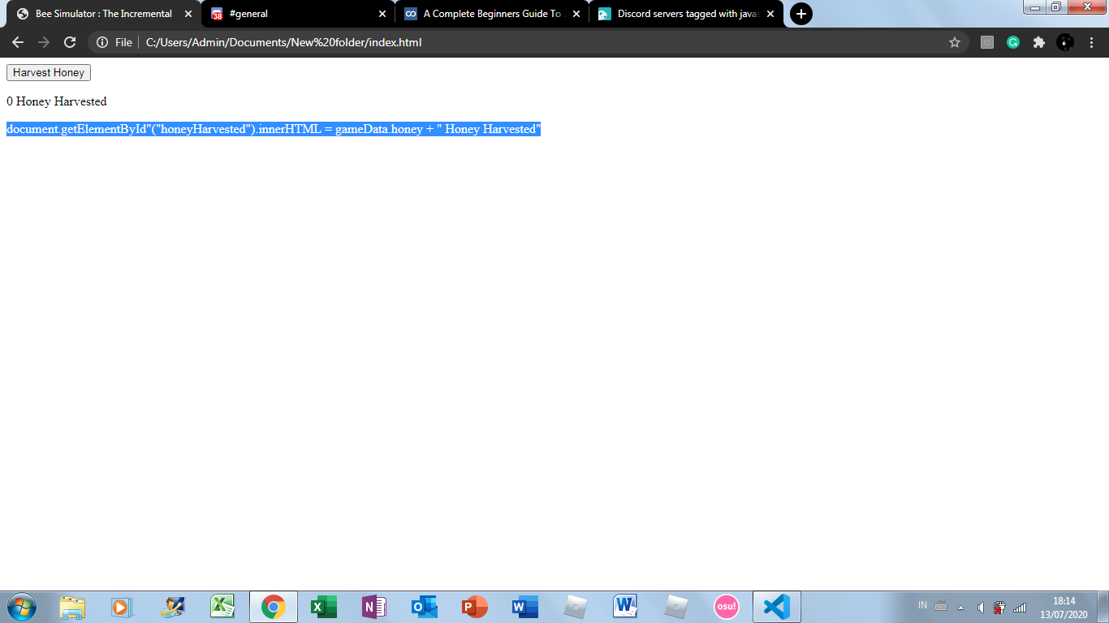Open the Windows Start menu orb

pyautogui.click(x=21, y=607)
